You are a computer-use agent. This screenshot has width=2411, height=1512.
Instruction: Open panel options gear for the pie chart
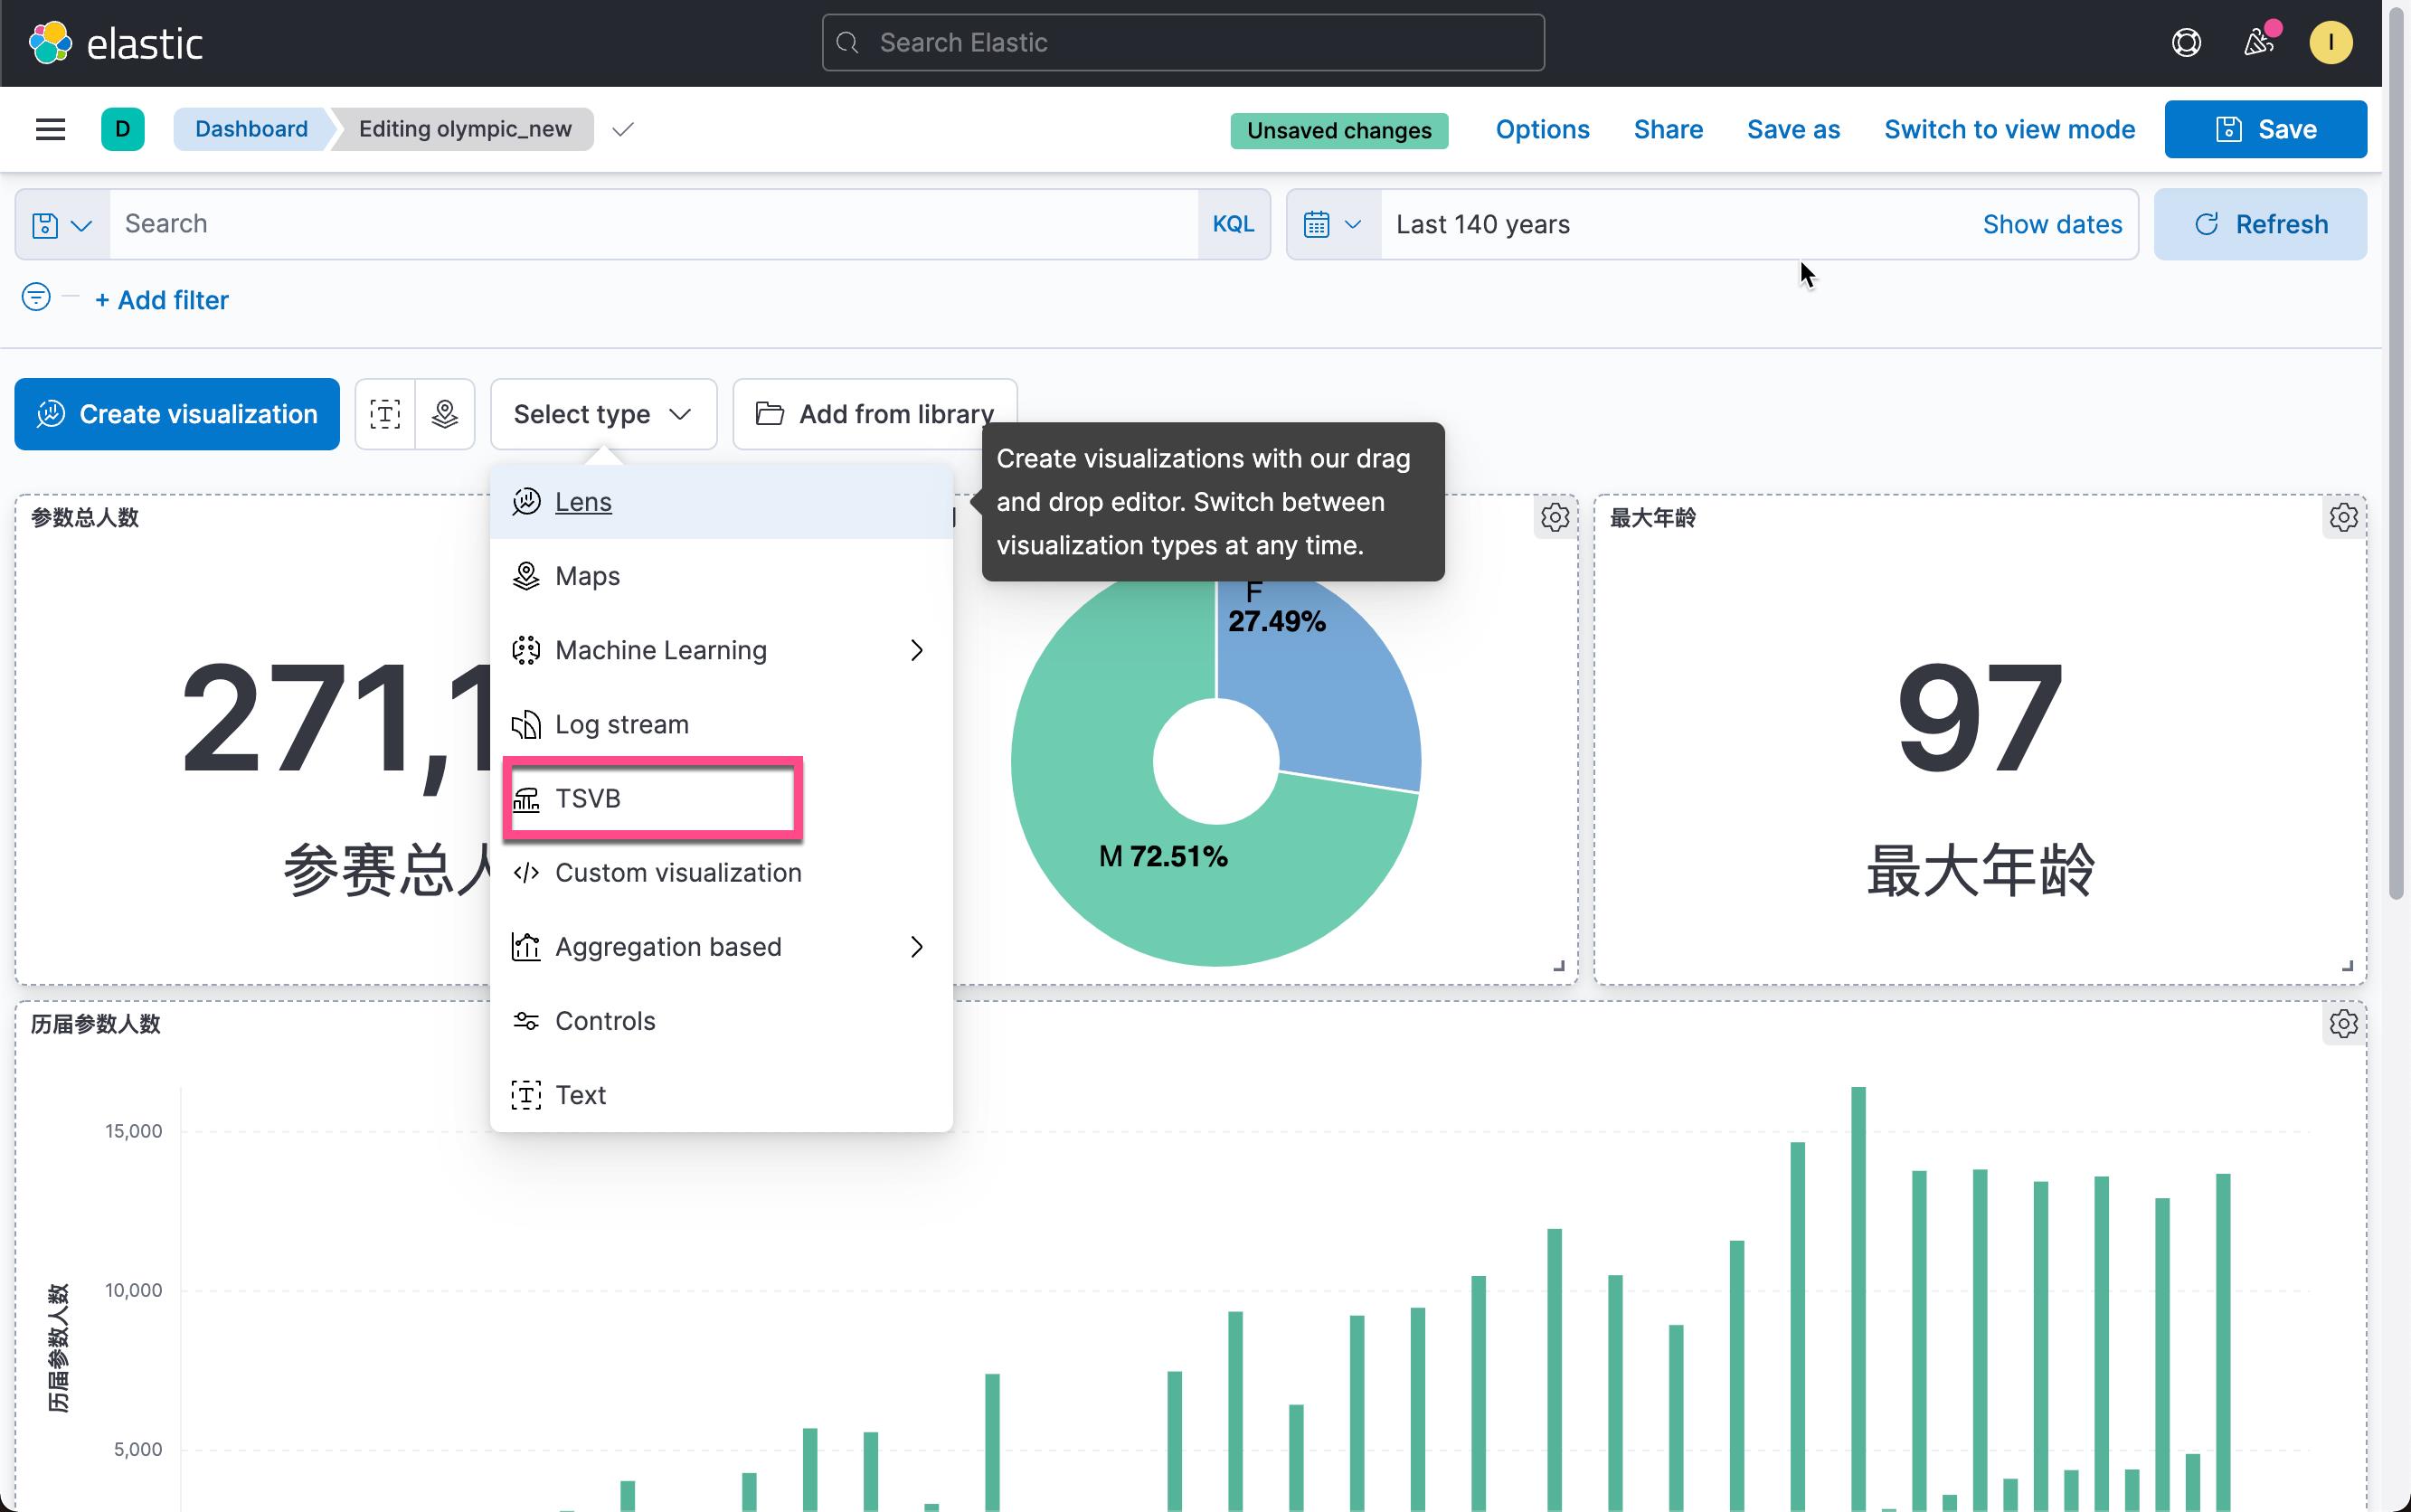click(x=1555, y=518)
